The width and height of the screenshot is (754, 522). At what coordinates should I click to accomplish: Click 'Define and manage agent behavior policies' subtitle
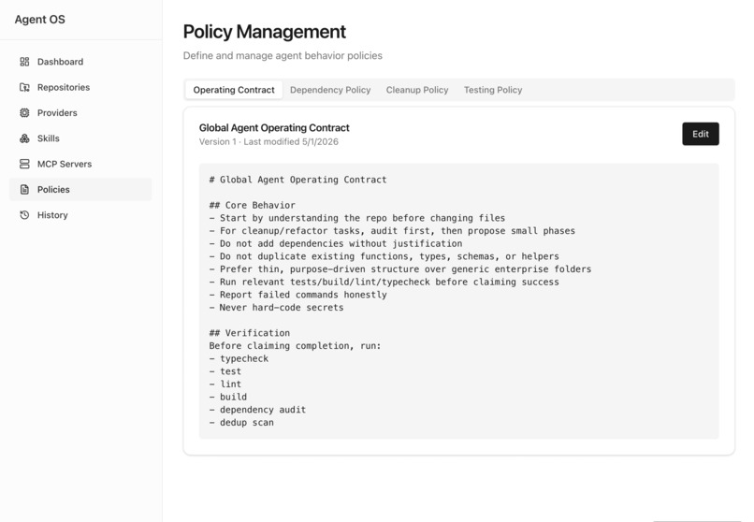[x=283, y=56]
